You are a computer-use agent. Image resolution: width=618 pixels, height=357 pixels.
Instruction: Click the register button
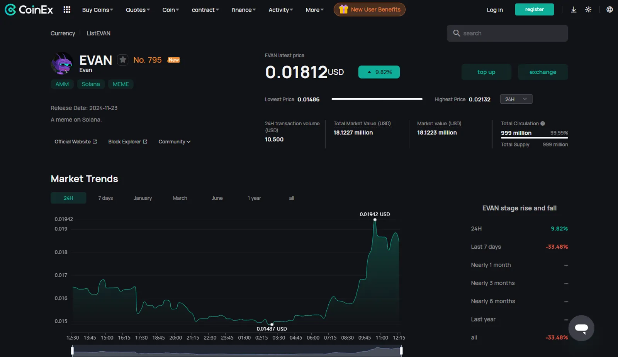[534, 9]
